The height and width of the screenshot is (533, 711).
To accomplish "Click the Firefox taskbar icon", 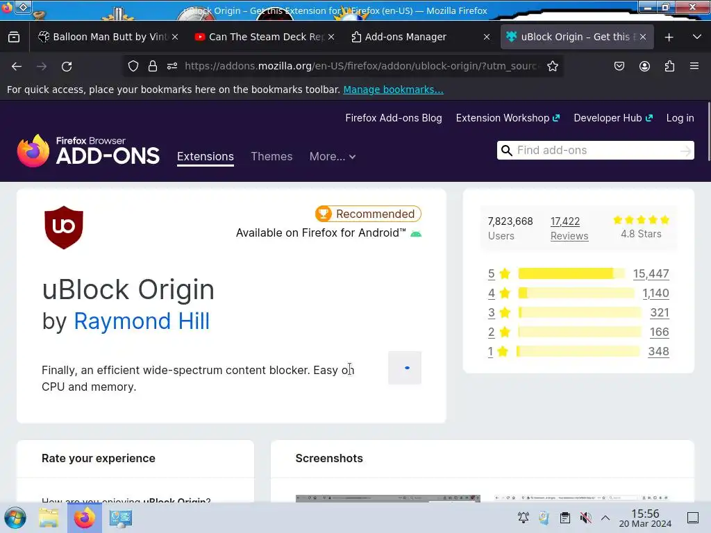I will coord(85,518).
